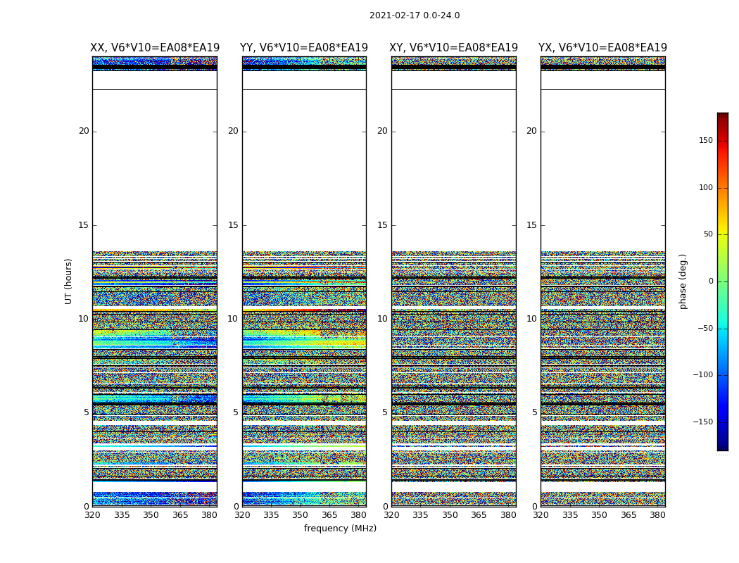Click the phase (deg.) colorbar label

click(683, 281)
